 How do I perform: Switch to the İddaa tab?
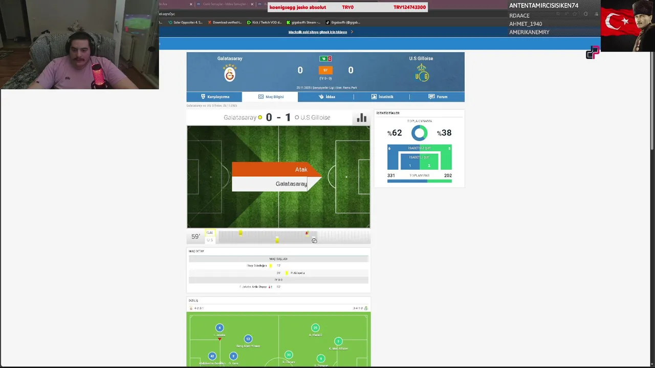[326, 97]
